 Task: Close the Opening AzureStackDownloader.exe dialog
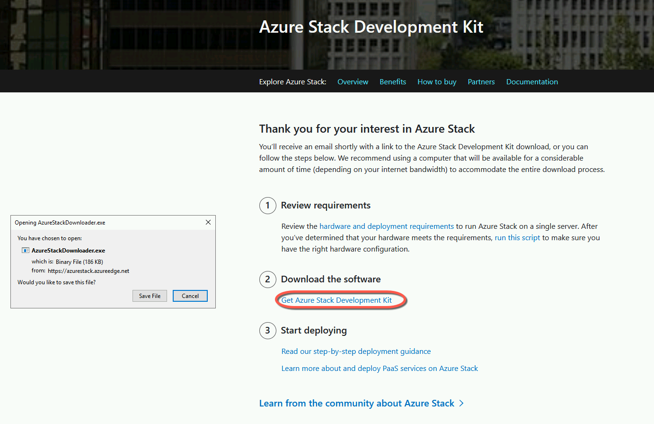tap(208, 222)
